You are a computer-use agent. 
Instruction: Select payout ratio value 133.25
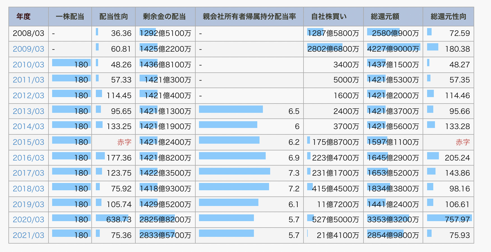119,127
